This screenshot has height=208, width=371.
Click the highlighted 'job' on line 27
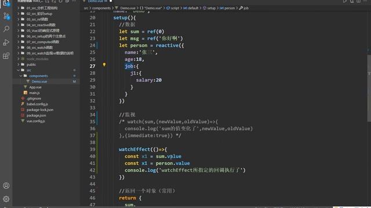pos(129,66)
